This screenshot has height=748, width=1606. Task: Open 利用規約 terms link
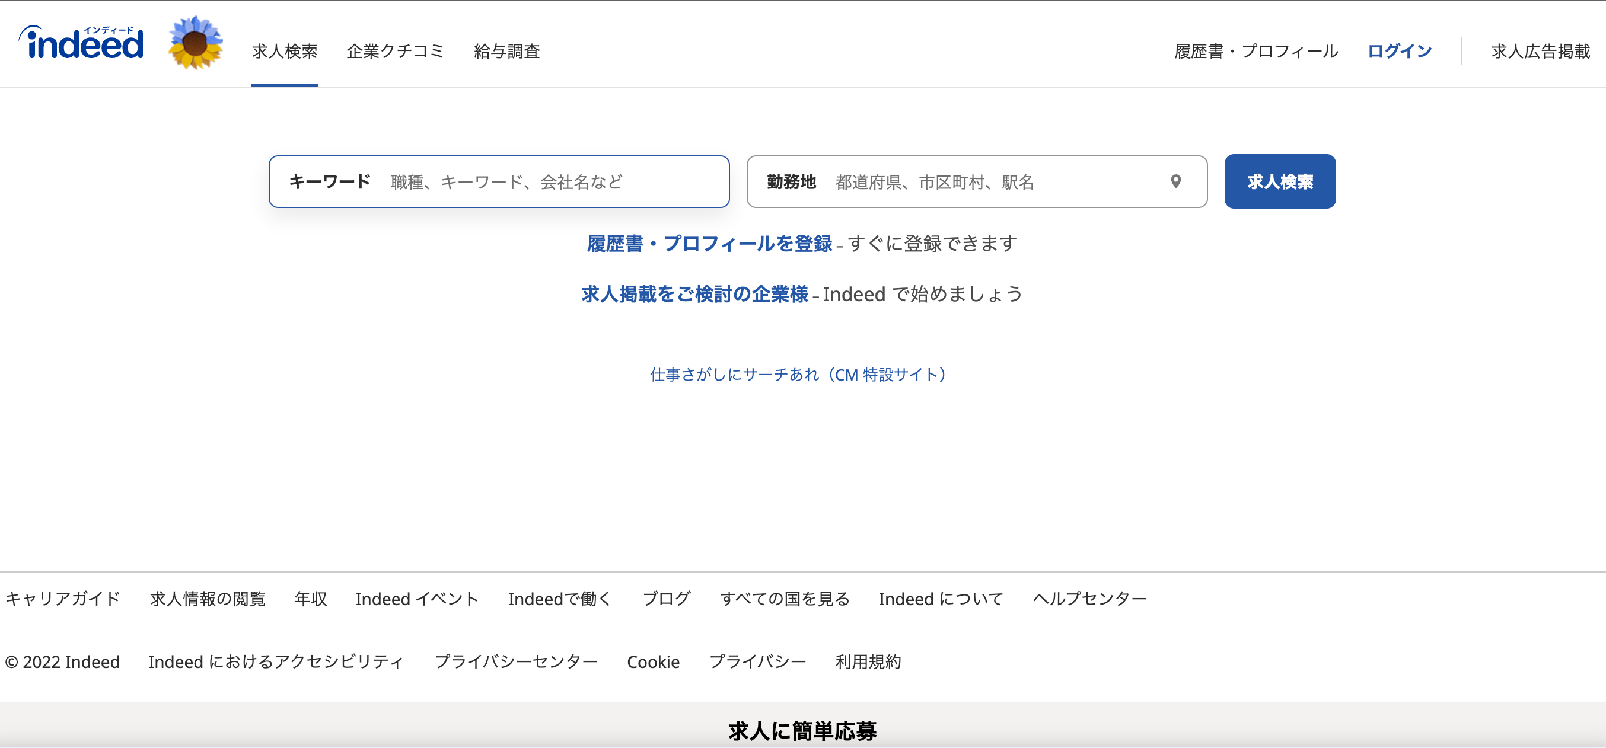point(868,662)
